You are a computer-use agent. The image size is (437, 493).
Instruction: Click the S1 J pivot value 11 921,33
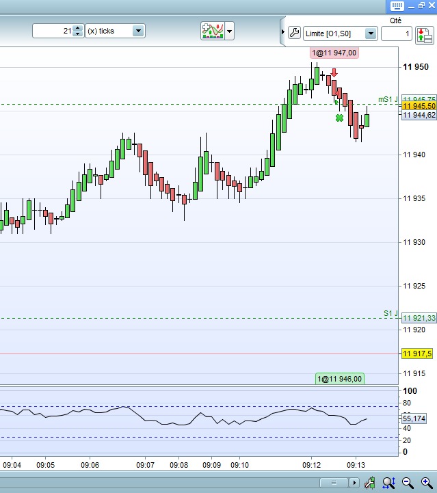click(x=419, y=318)
